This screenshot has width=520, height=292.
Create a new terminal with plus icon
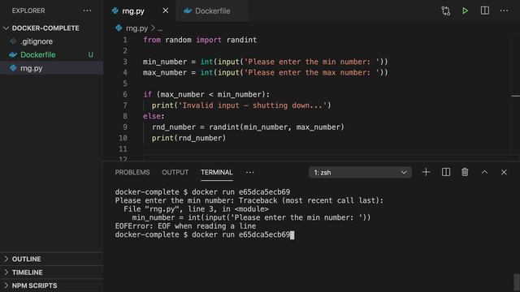pos(426,172)
